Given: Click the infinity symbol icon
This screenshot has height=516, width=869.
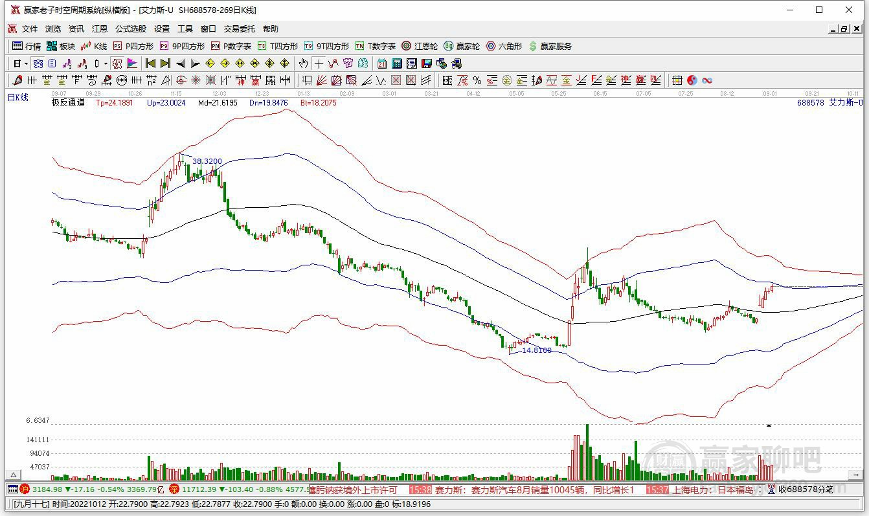Looking at the screenshot, I should tap(707, 80).
